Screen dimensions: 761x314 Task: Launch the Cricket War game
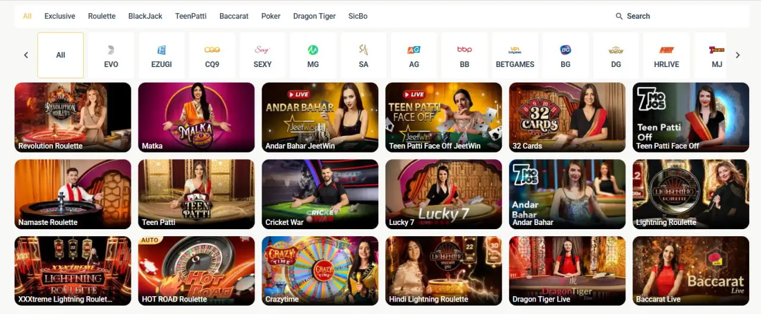pyautogui.click(x=320, y=194)
